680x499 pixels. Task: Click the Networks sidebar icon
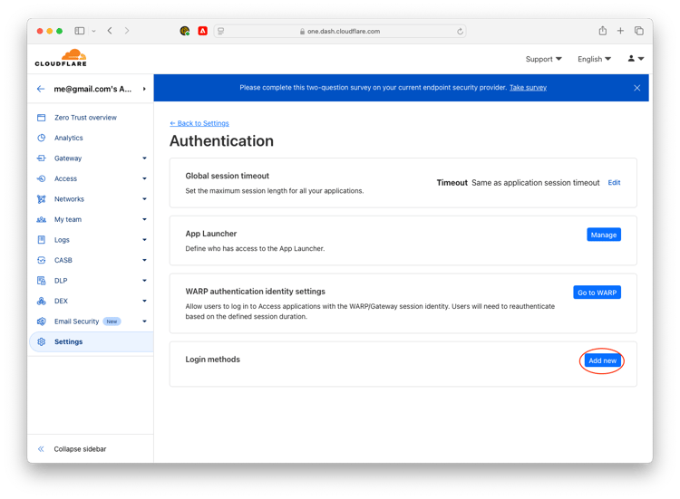coord(41,199)
